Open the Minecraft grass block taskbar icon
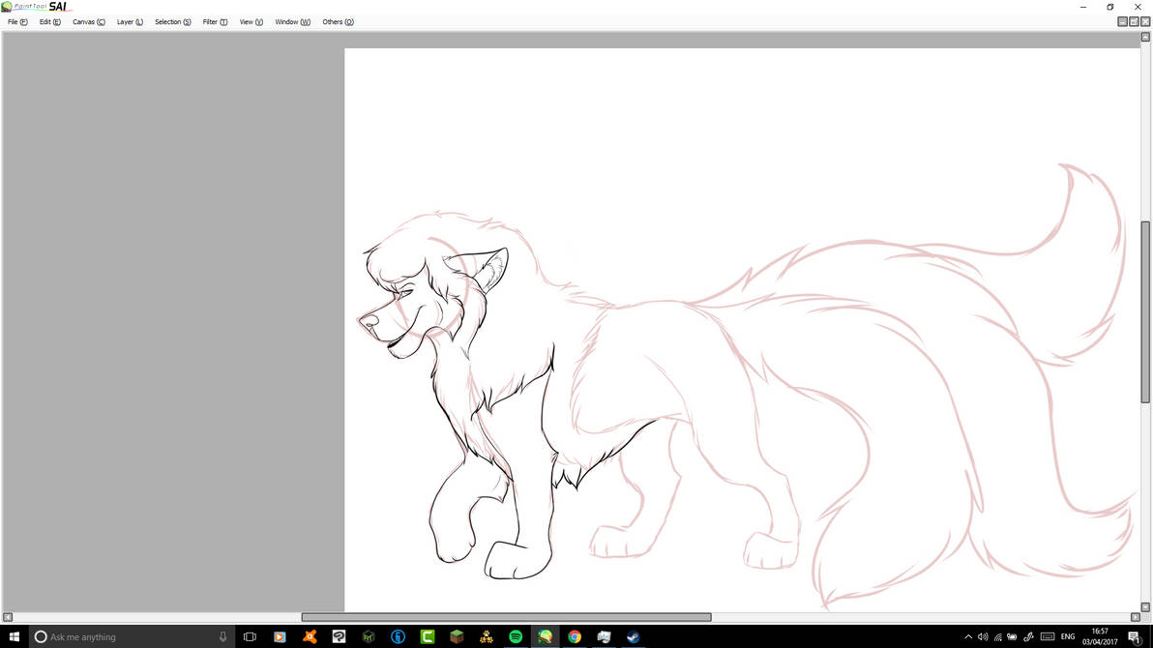This screenshot has width=1153, height=648. click(457, 637)
